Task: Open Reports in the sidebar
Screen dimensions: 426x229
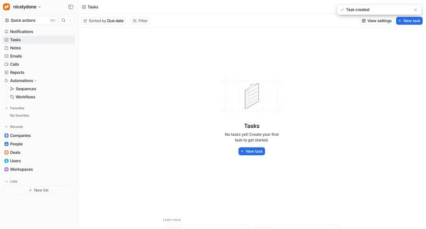Action: (39, 72)
